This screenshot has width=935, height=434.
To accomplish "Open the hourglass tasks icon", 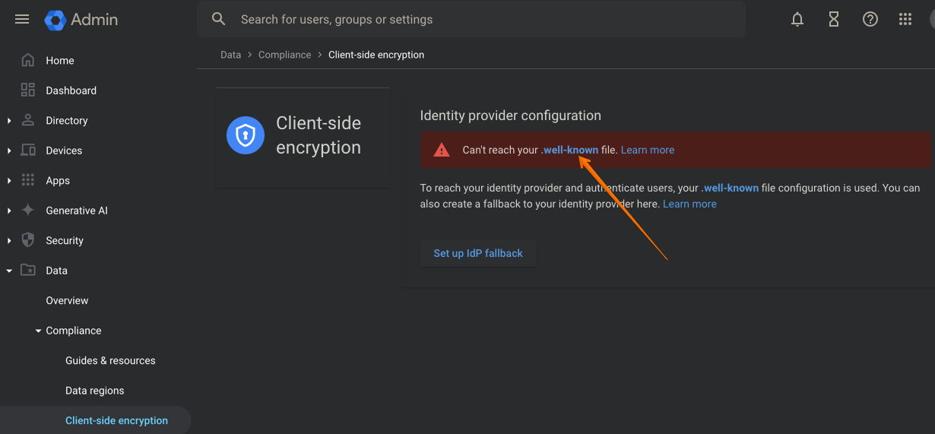I will 834,20.
